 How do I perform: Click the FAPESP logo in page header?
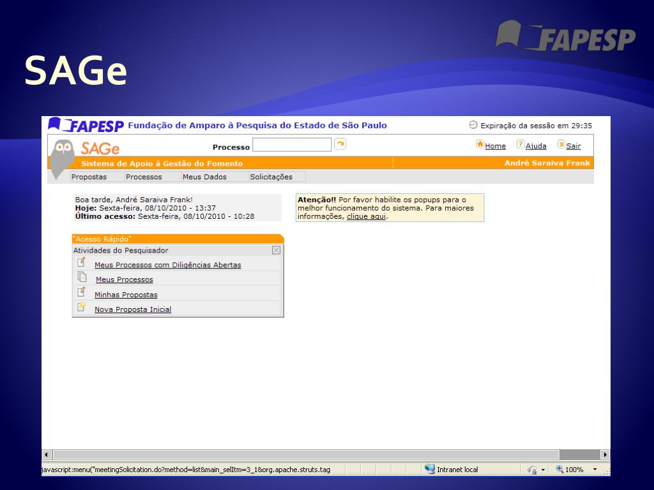pos(86,124)
